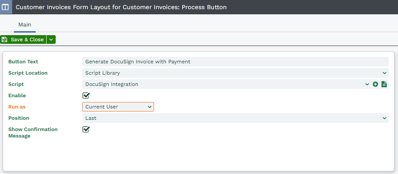
Task: Click the Run as label
Action: 17,107
